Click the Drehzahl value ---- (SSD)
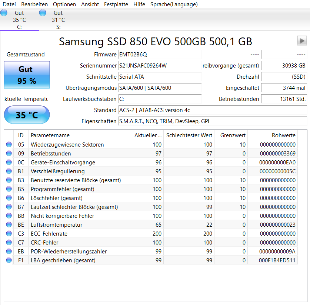Screen dimensions: 310x305 pos(284,77)
